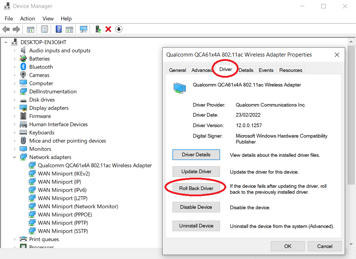Click the device tree scrollbar down arrow
356x259 pixels.
(351, 244)
